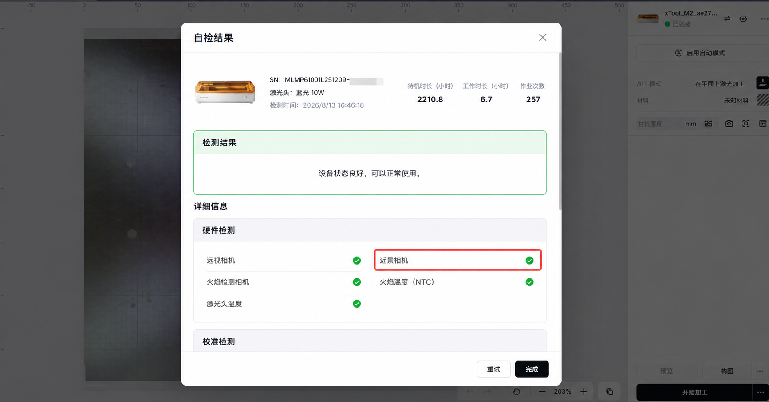Click the 作业次数 value 257
The image size is (769, 402).
tap(533, 100)
